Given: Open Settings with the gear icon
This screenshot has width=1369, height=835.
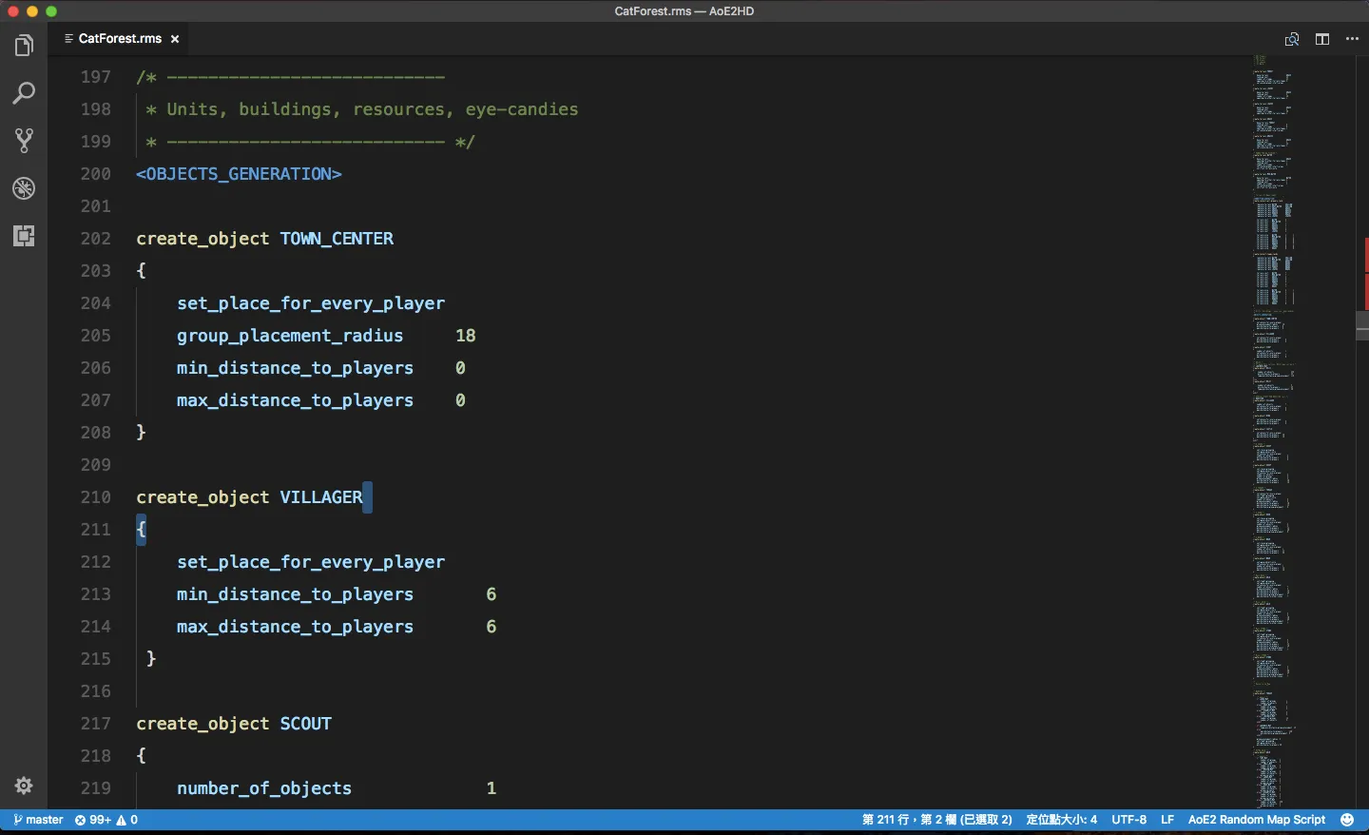Looking at the screenshot, I should (23, 786).
